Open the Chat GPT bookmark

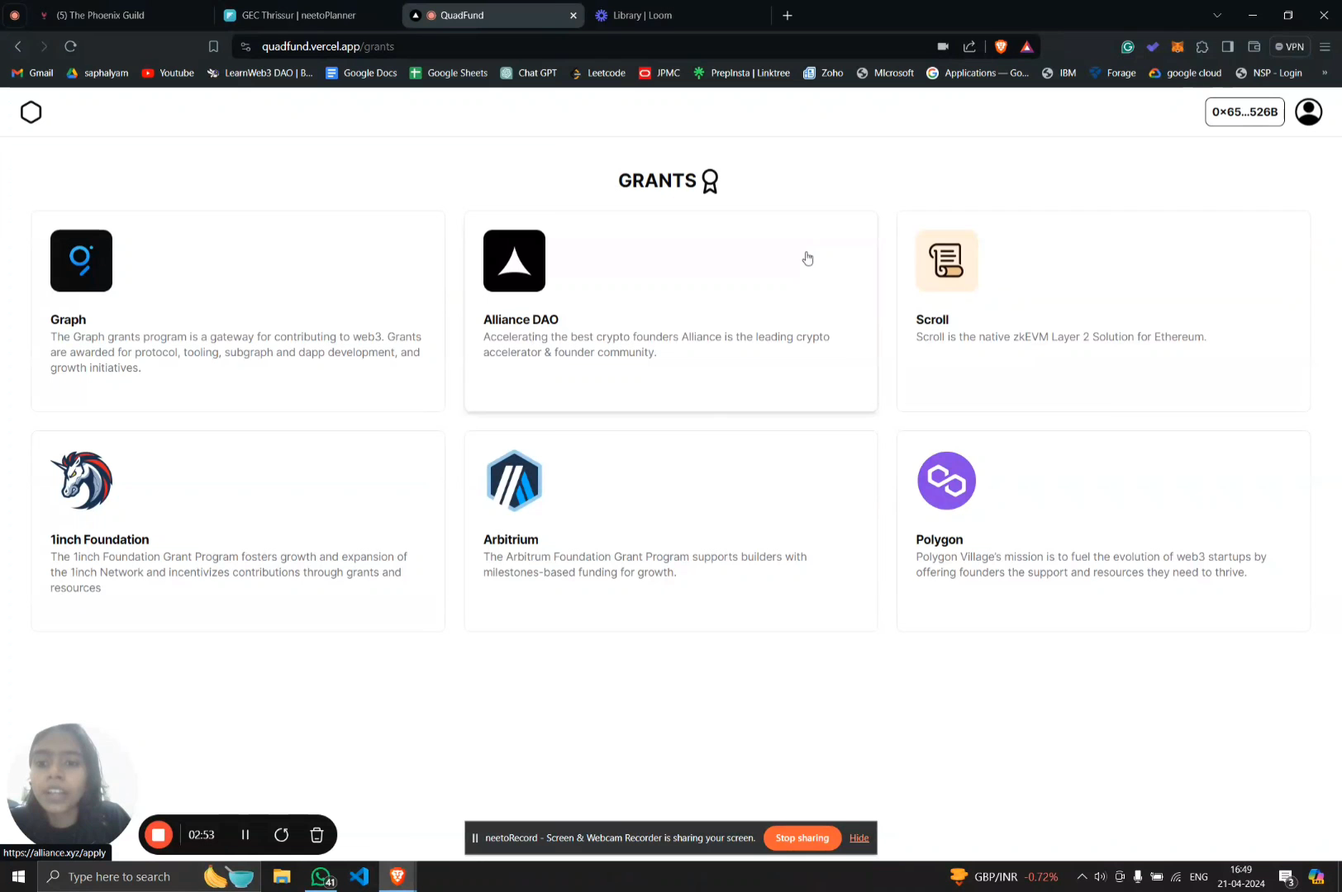pos(529,73)
